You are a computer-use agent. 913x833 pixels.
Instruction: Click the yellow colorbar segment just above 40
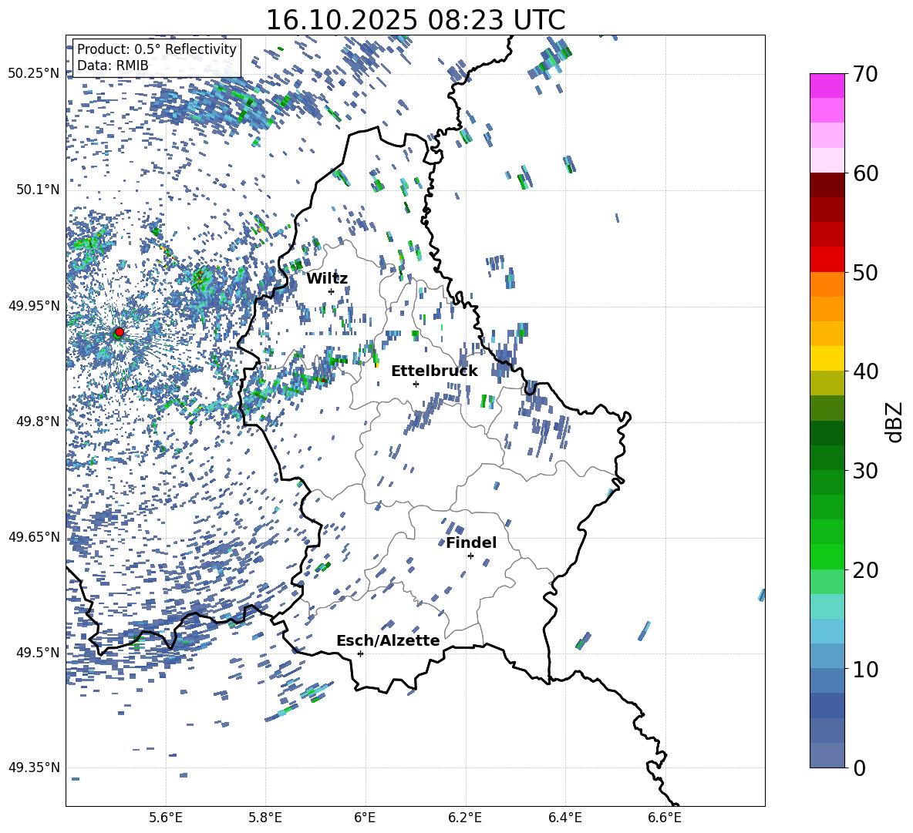[827, 358]
